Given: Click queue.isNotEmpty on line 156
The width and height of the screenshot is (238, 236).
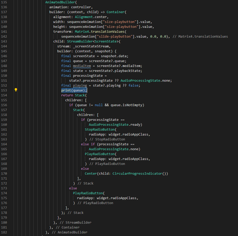Looking at the screenshot, I should point(126,105).
